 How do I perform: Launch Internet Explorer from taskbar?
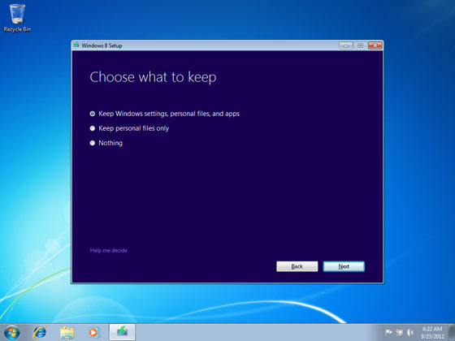(40, 332)
